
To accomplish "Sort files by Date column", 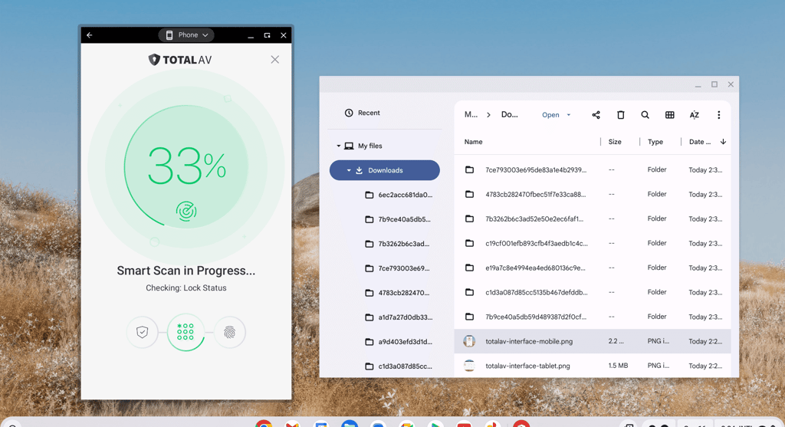I will [x=699, y=142].
